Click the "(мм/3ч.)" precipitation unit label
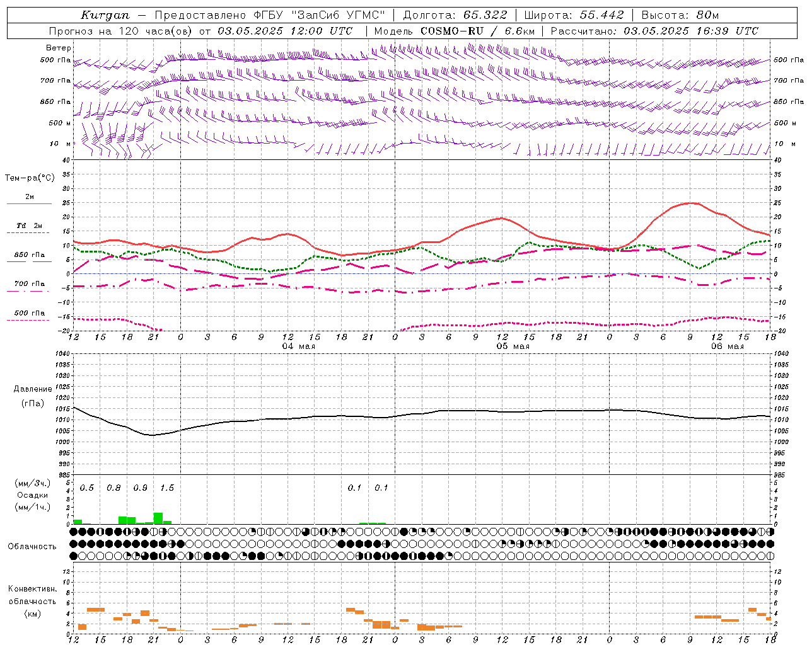 click(x=33, y=483)
